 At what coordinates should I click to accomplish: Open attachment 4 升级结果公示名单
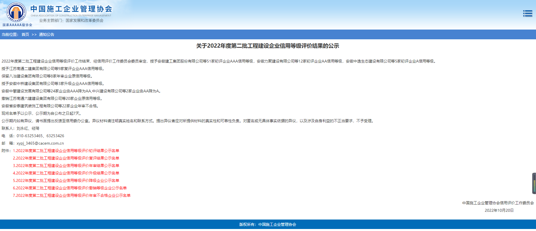(x=66, y=173)
